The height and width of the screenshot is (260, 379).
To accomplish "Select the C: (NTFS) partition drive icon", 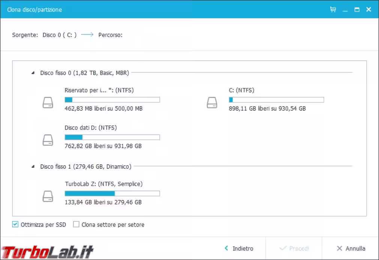I will (x=212, y=103).
